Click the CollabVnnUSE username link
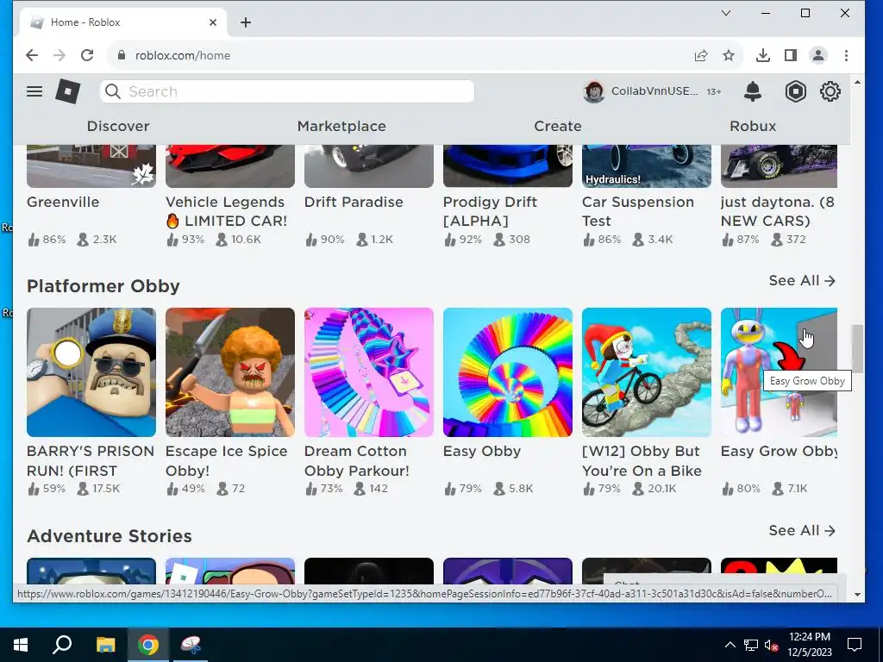The width and height of the screenshot is (883, 662). point(655,91)
